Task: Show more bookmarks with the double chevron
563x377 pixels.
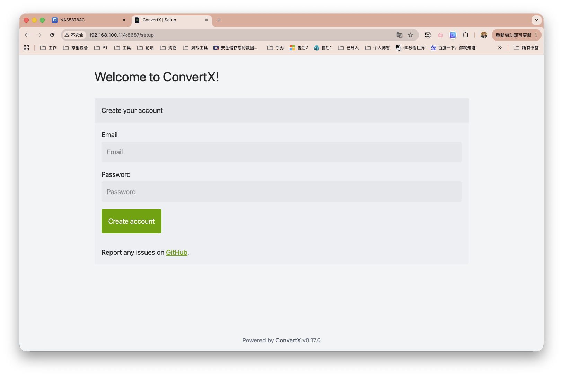Action: tap(500, 48)
